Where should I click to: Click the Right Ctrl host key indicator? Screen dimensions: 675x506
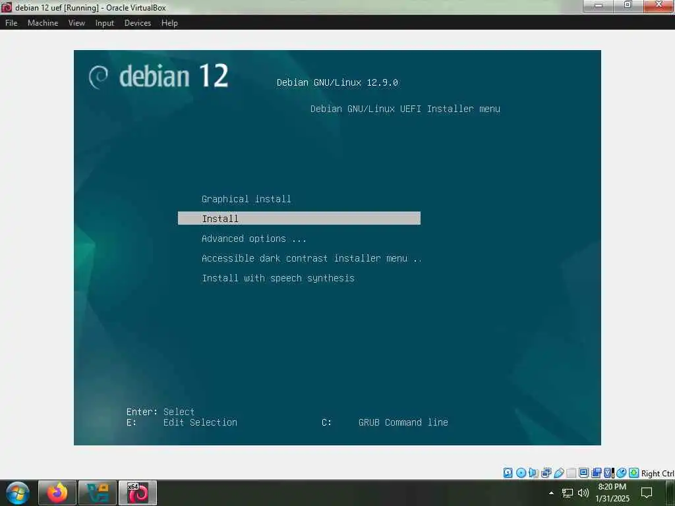click(658, 473)
